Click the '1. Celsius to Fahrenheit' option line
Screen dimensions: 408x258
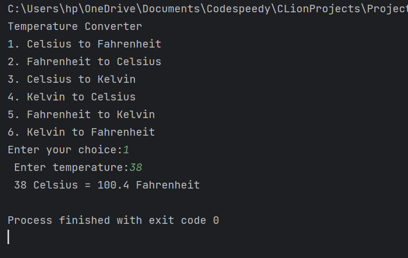coord(84,44)
